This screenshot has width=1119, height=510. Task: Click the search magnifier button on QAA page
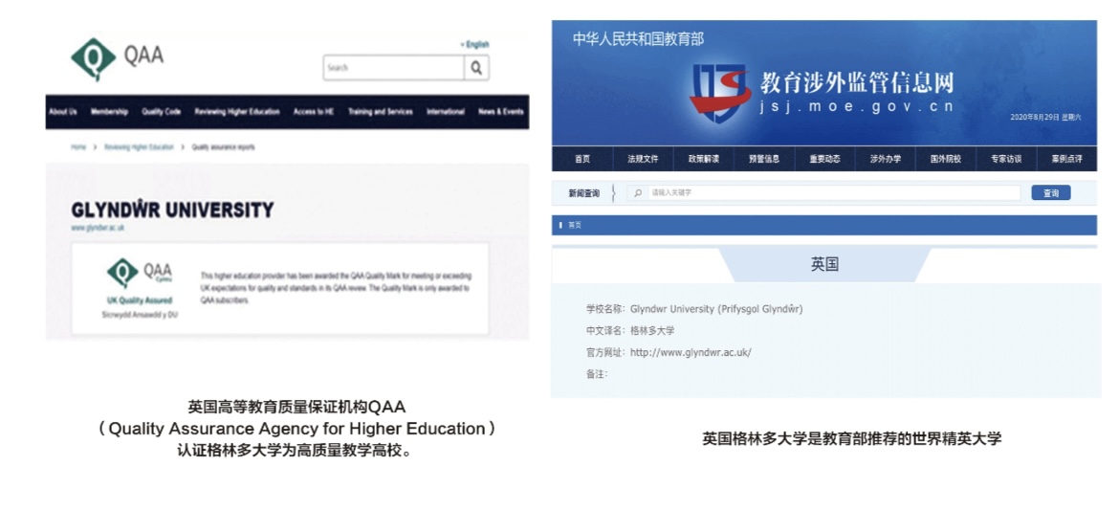pos(476,68)
